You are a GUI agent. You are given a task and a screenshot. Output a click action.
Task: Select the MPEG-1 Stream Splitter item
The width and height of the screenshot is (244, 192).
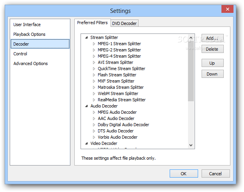(x=119, y=44)
